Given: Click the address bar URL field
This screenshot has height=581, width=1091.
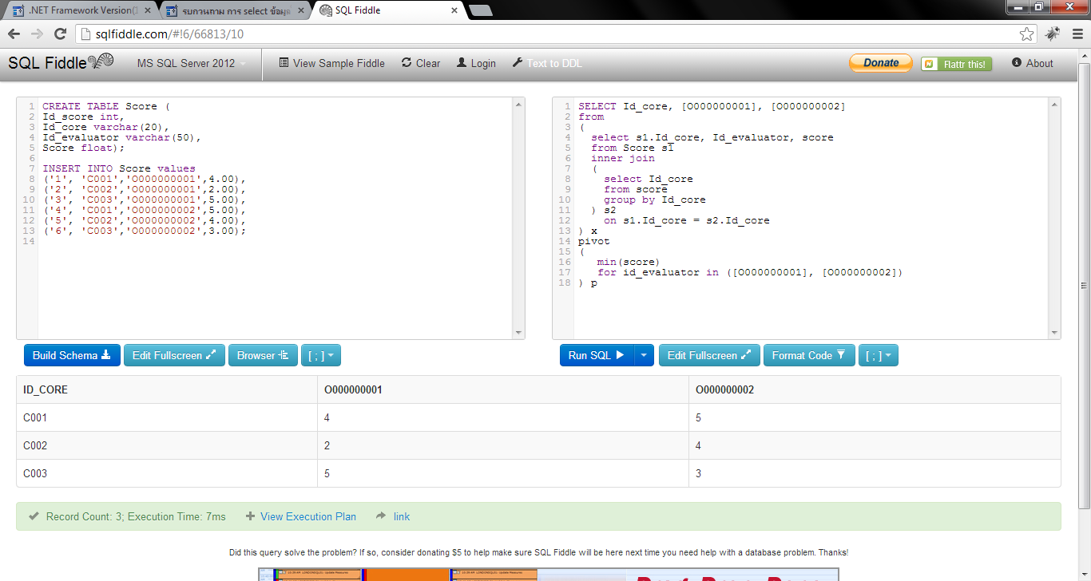Looking at the screenshot, I should [543, 34].
